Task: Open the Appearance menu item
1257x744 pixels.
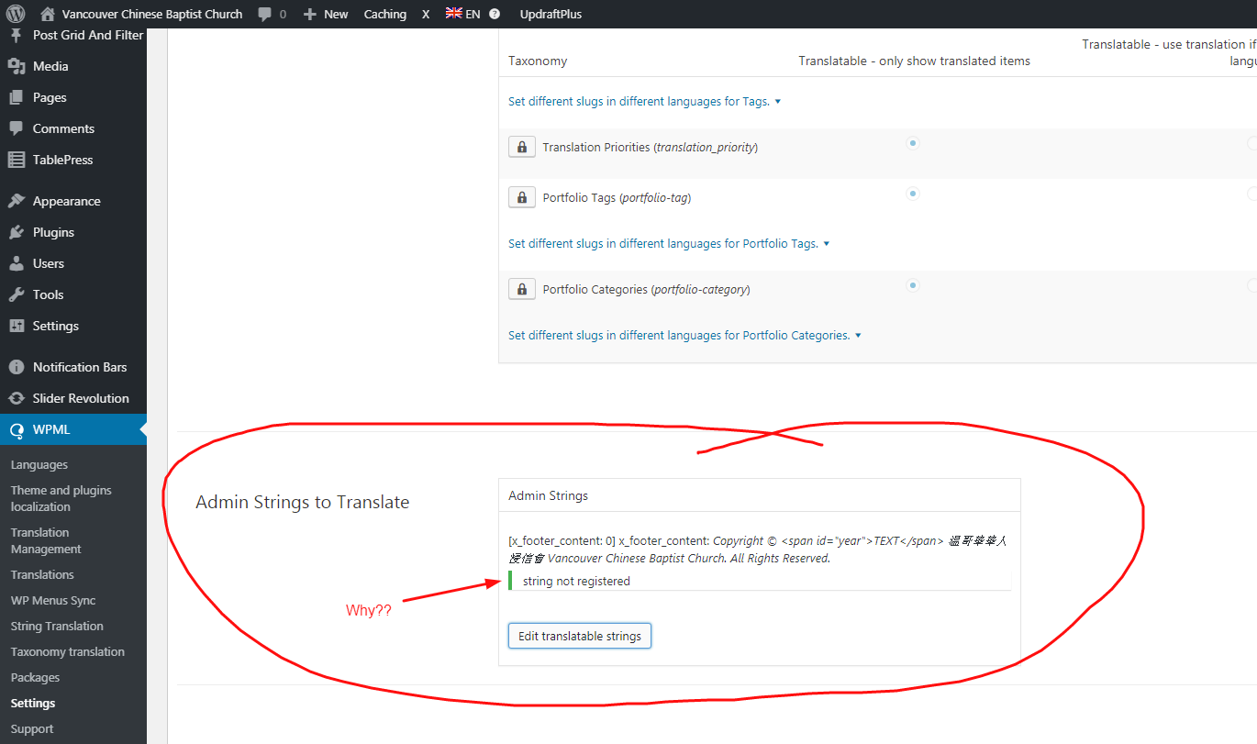Action: [x=67, y=201]
